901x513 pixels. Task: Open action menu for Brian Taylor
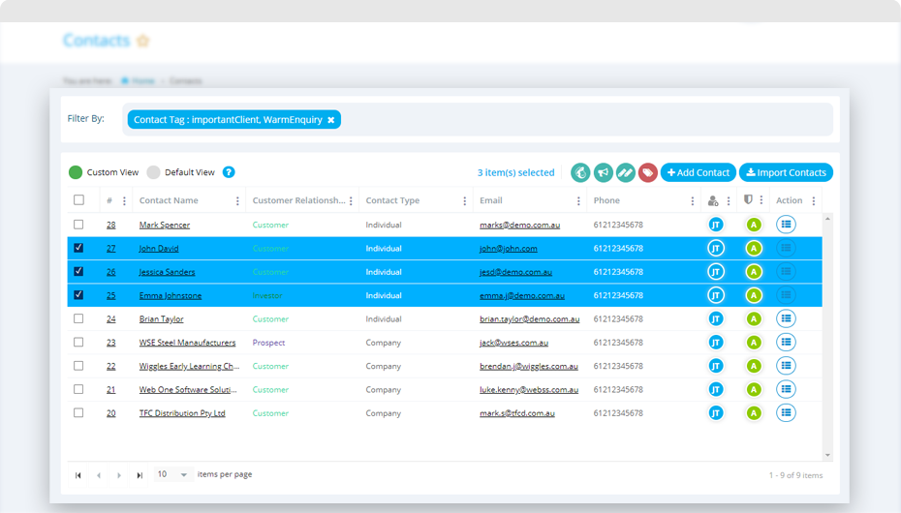coord(786,318)
